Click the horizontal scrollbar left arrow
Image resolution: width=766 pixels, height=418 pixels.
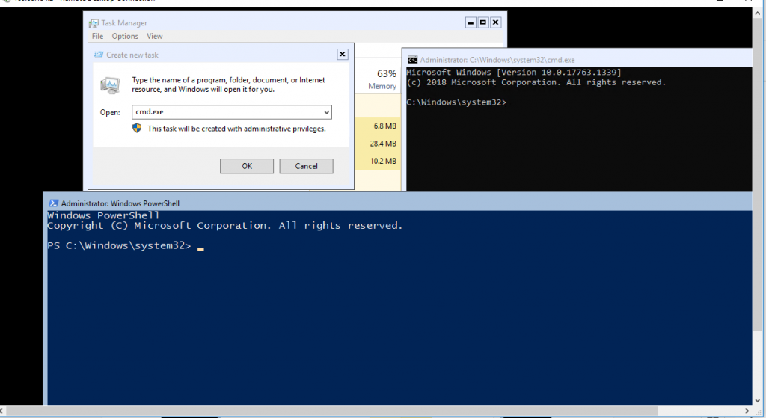click(x=2, y=411)
